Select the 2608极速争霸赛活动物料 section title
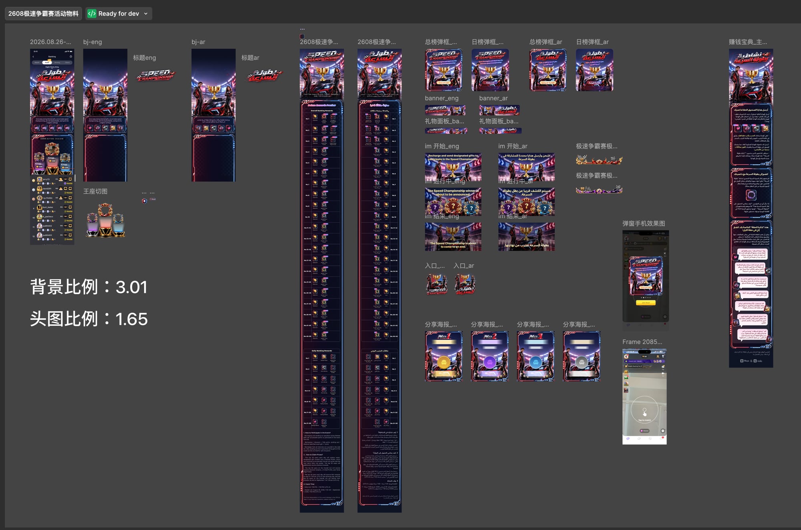The height and width of the screenshot is (530, 801). (43, 14)
